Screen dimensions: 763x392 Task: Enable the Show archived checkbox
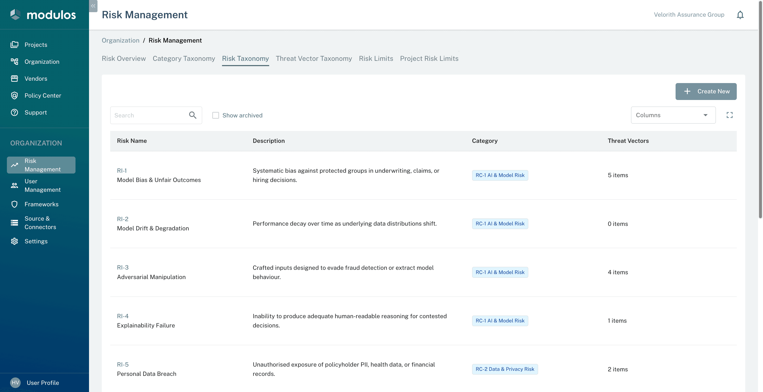tap(215, 115)
